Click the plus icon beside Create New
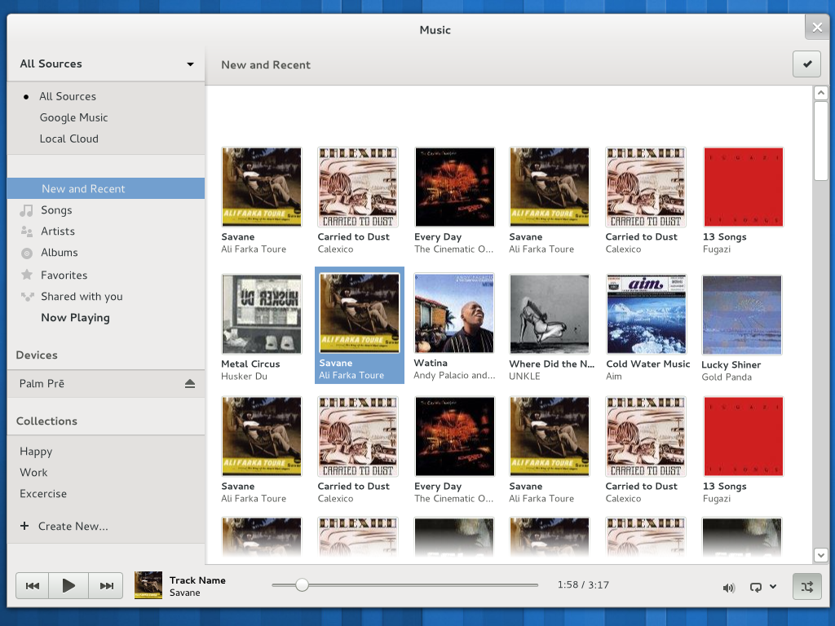 pos(24,526)
